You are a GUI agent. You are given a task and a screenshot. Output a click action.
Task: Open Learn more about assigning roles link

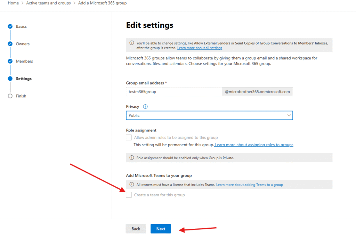click(254, 145)
